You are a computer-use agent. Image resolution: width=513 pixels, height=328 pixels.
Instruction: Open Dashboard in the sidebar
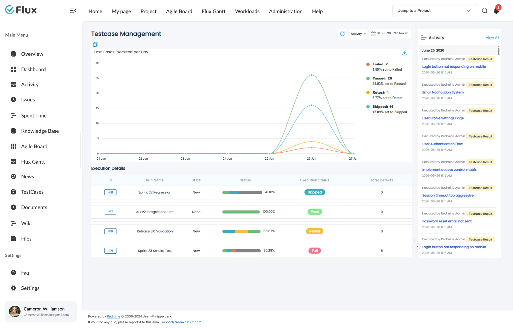pyautogui.click(x=33, y=69)
